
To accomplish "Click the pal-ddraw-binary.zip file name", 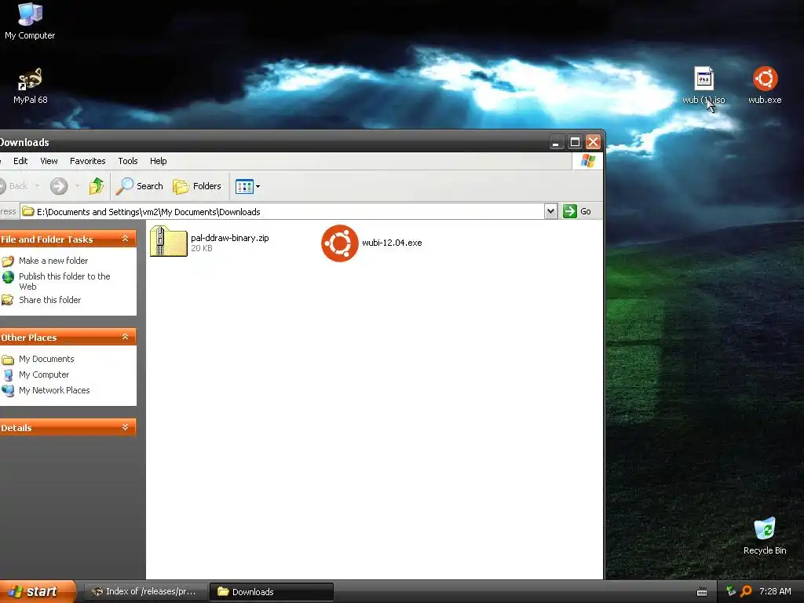I will click(x=230, y=238).
